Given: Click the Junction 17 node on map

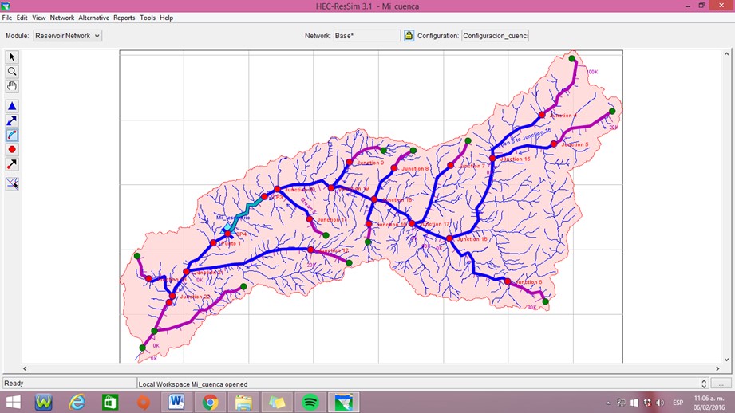Looking at the screenshot, I should point(412,224).
